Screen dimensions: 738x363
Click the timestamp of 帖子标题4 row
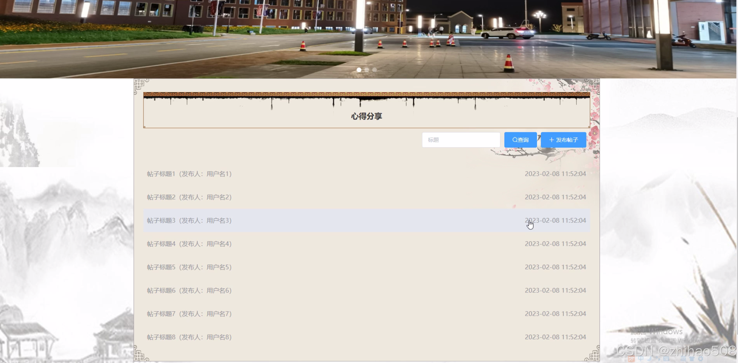(x=555, y=244)
